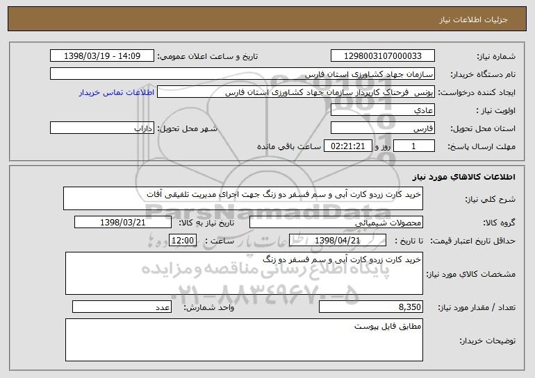This screenshot has width=535, height=378.
Task: Click the label واحد شمارش
Action: [x=209, y=307]
